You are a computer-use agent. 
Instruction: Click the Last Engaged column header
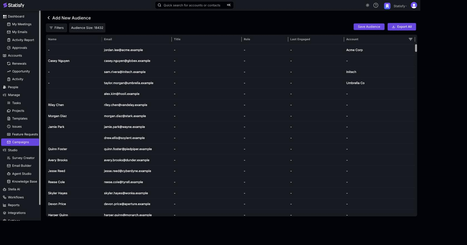pos(300,39)
